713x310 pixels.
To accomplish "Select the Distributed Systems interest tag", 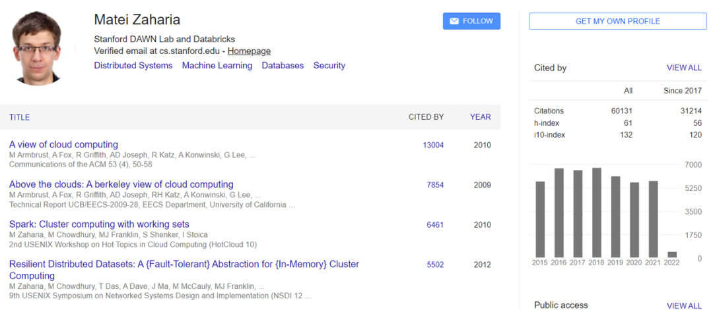I will pos(133,66).
